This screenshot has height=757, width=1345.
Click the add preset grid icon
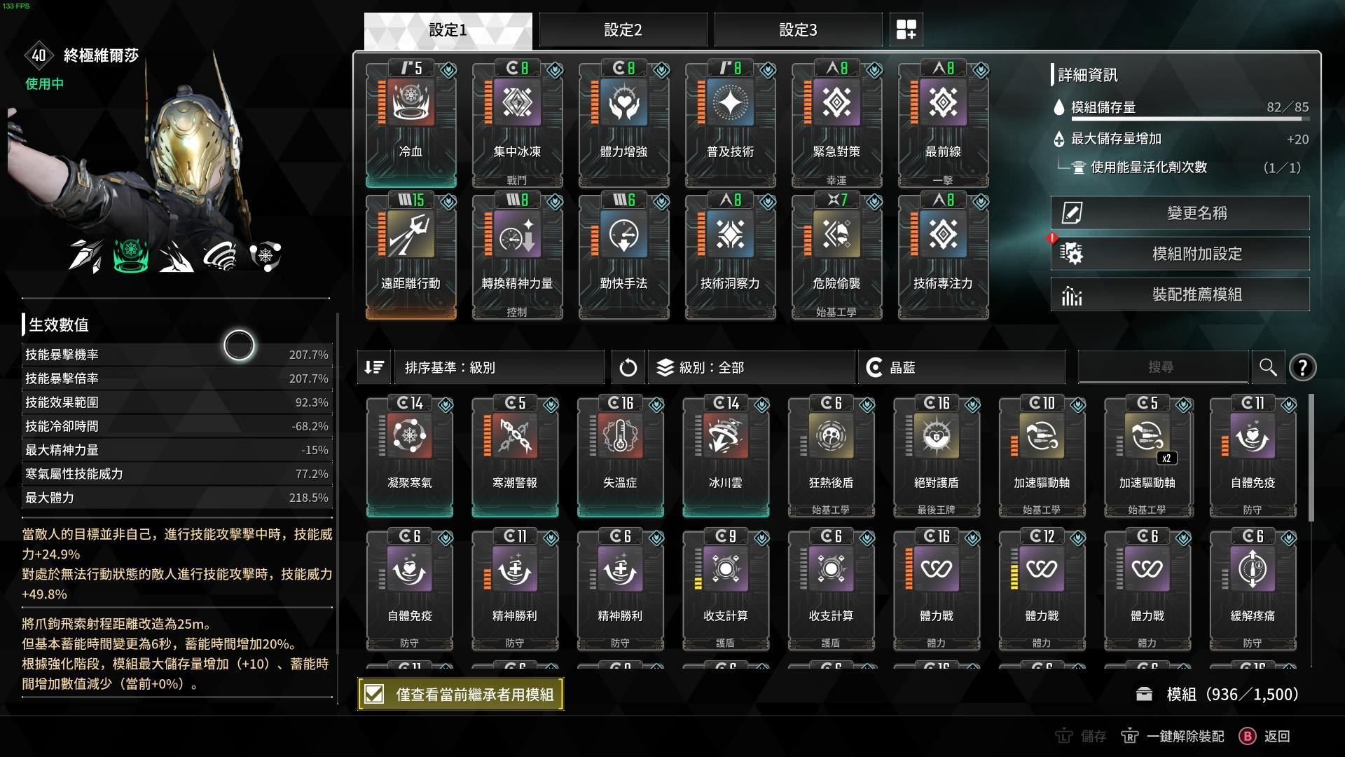click(x=906, y=29)
